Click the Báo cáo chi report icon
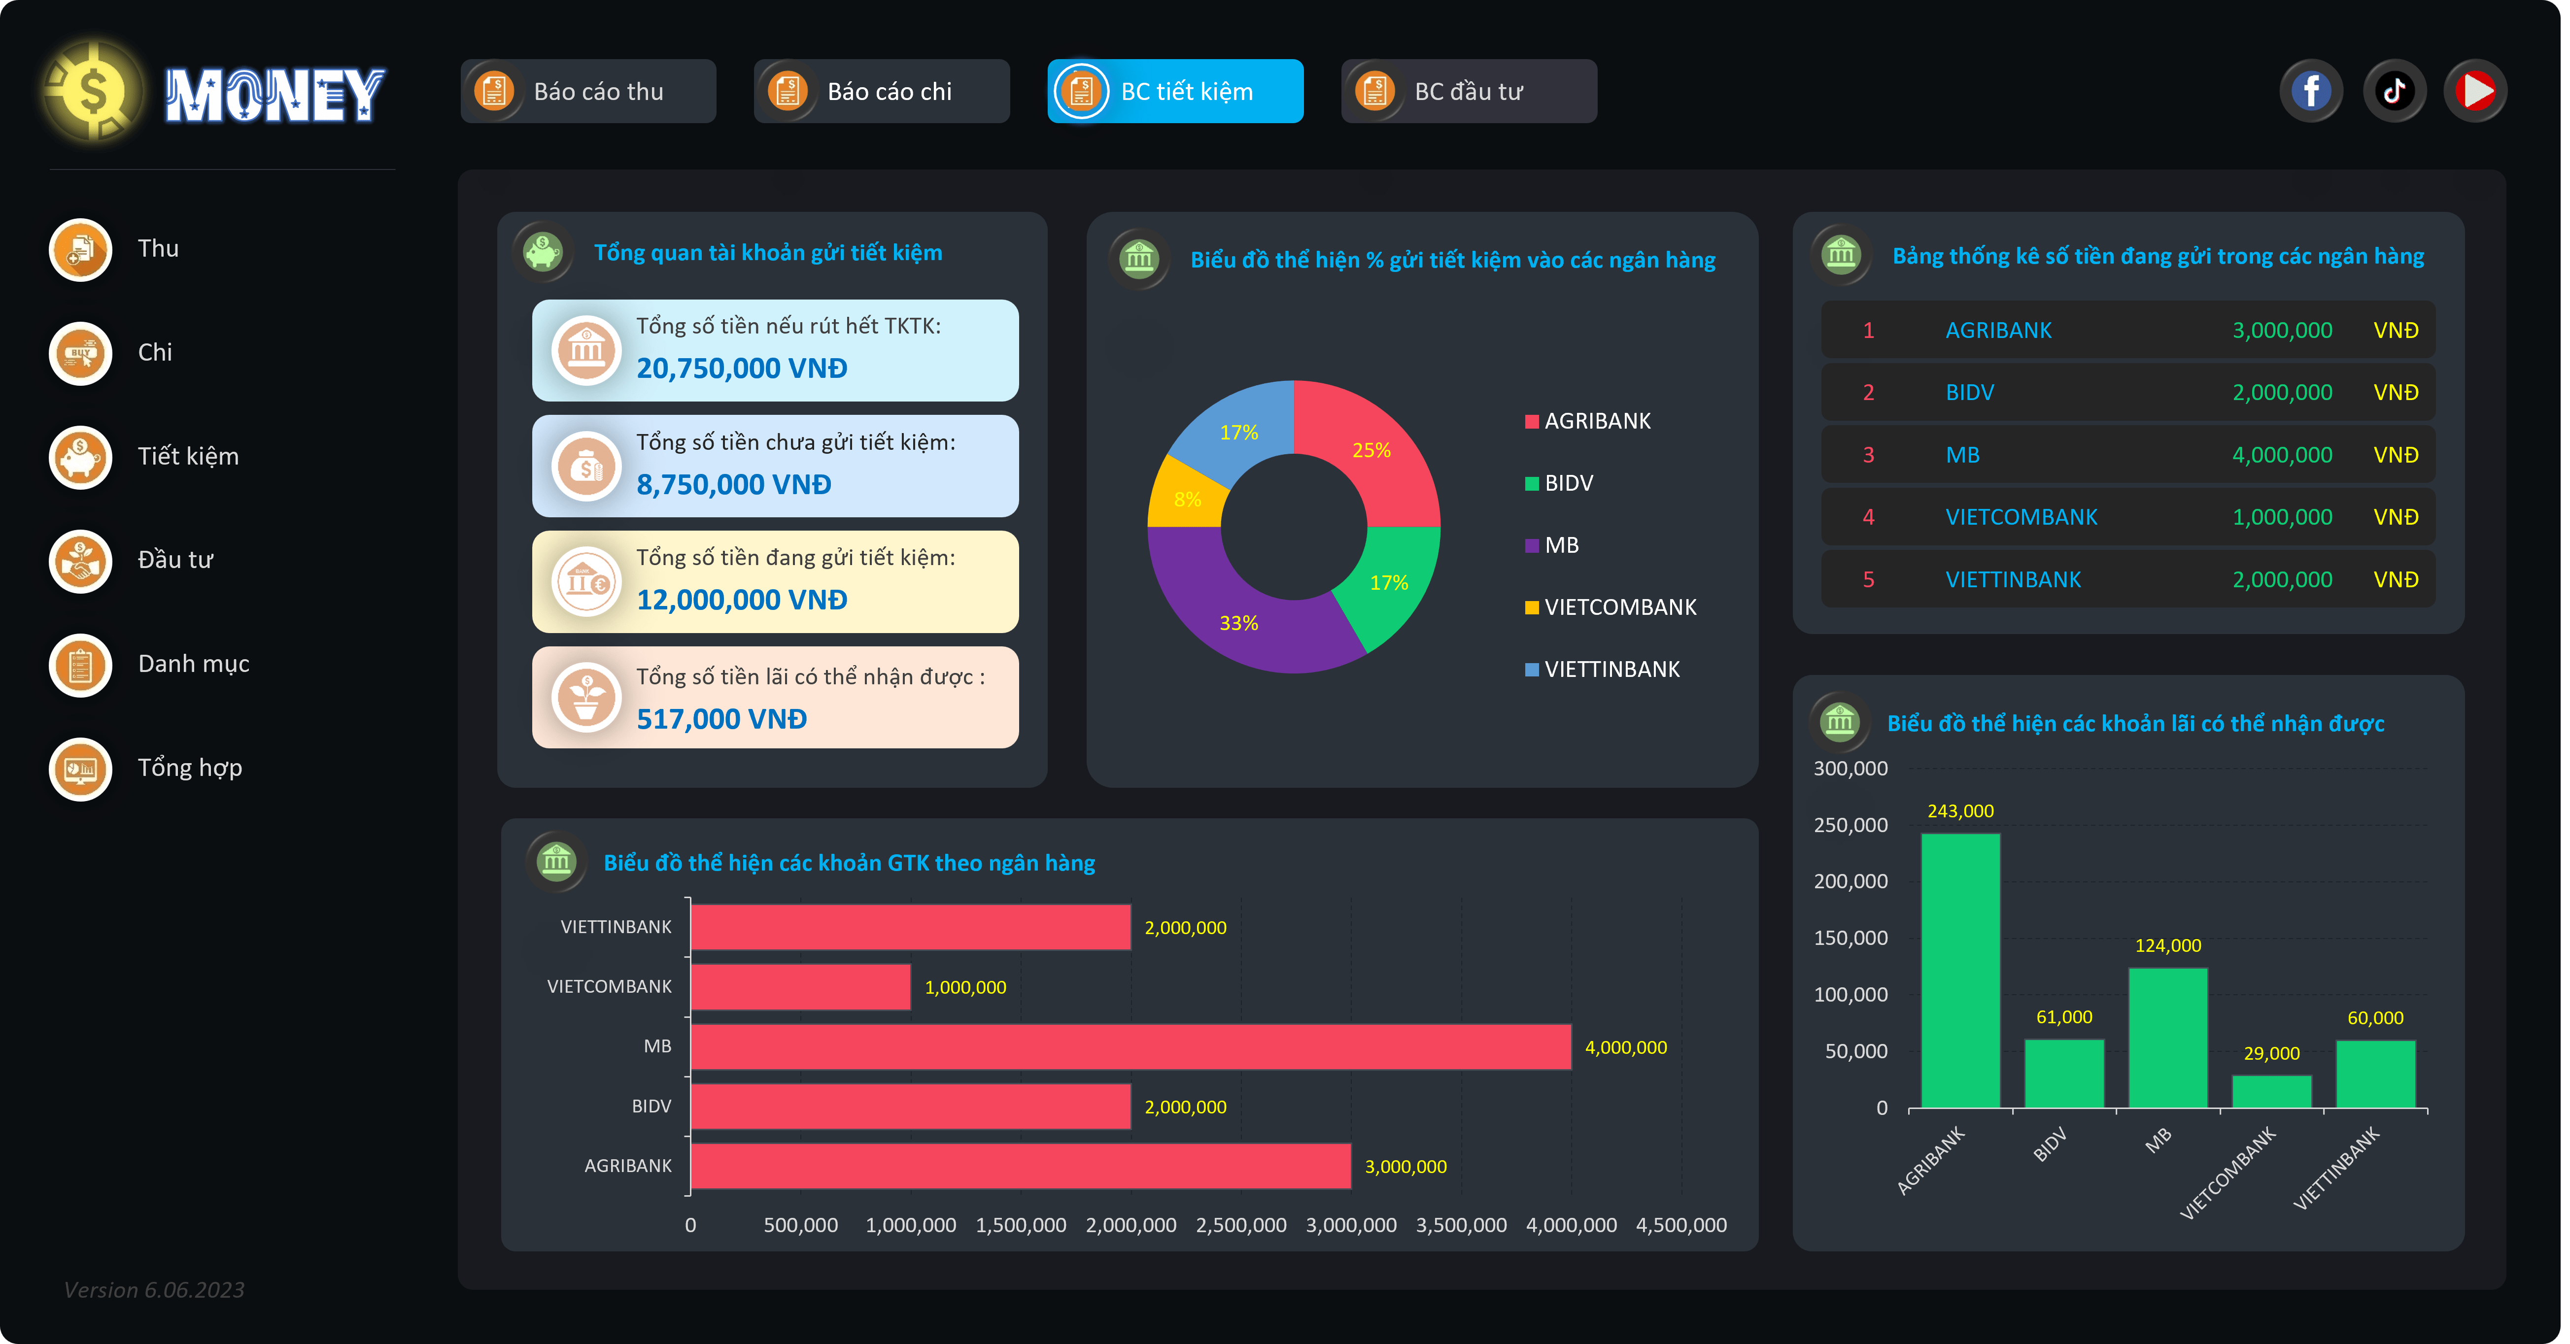 point(787,91)
